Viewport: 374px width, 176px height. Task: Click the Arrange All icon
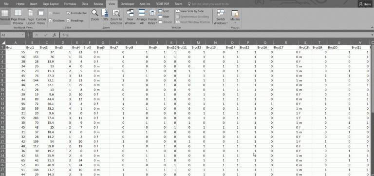[x=142, y=17]
